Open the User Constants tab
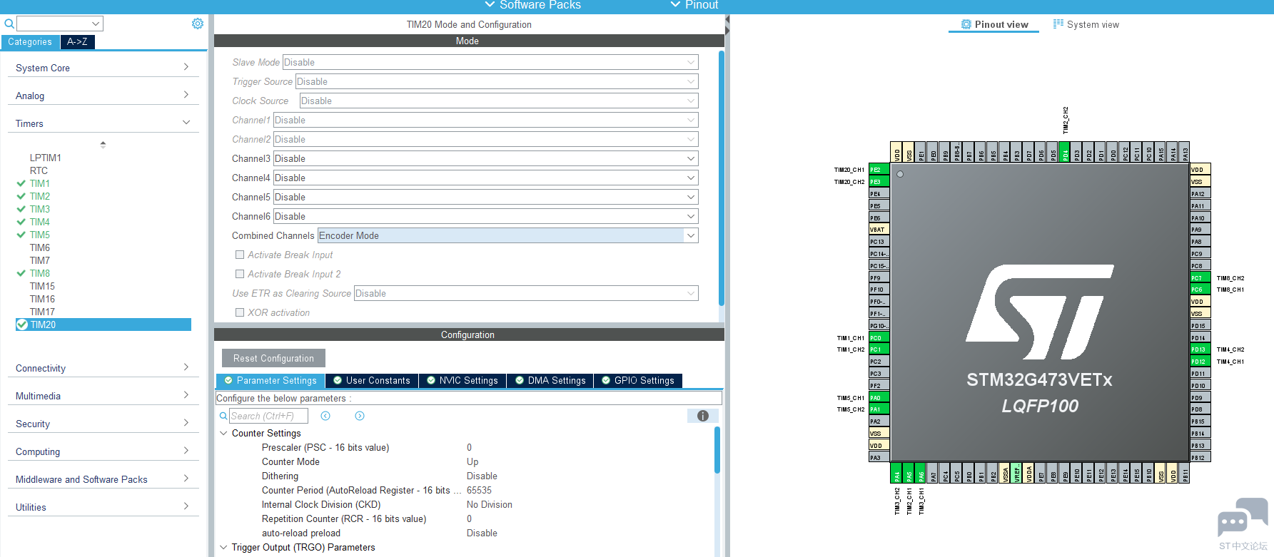1274x557 pixels. (x=372, y=380)
